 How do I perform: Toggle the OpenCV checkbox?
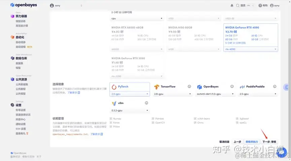point(153,123)
